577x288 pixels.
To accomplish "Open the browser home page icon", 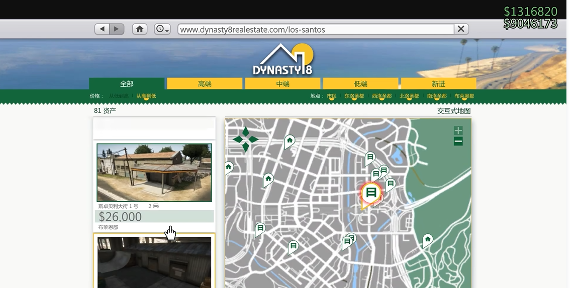I will (139, 29).
